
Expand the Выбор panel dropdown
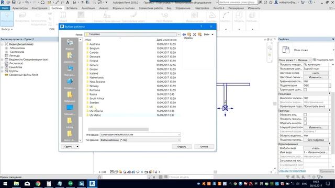pos(7,29)
